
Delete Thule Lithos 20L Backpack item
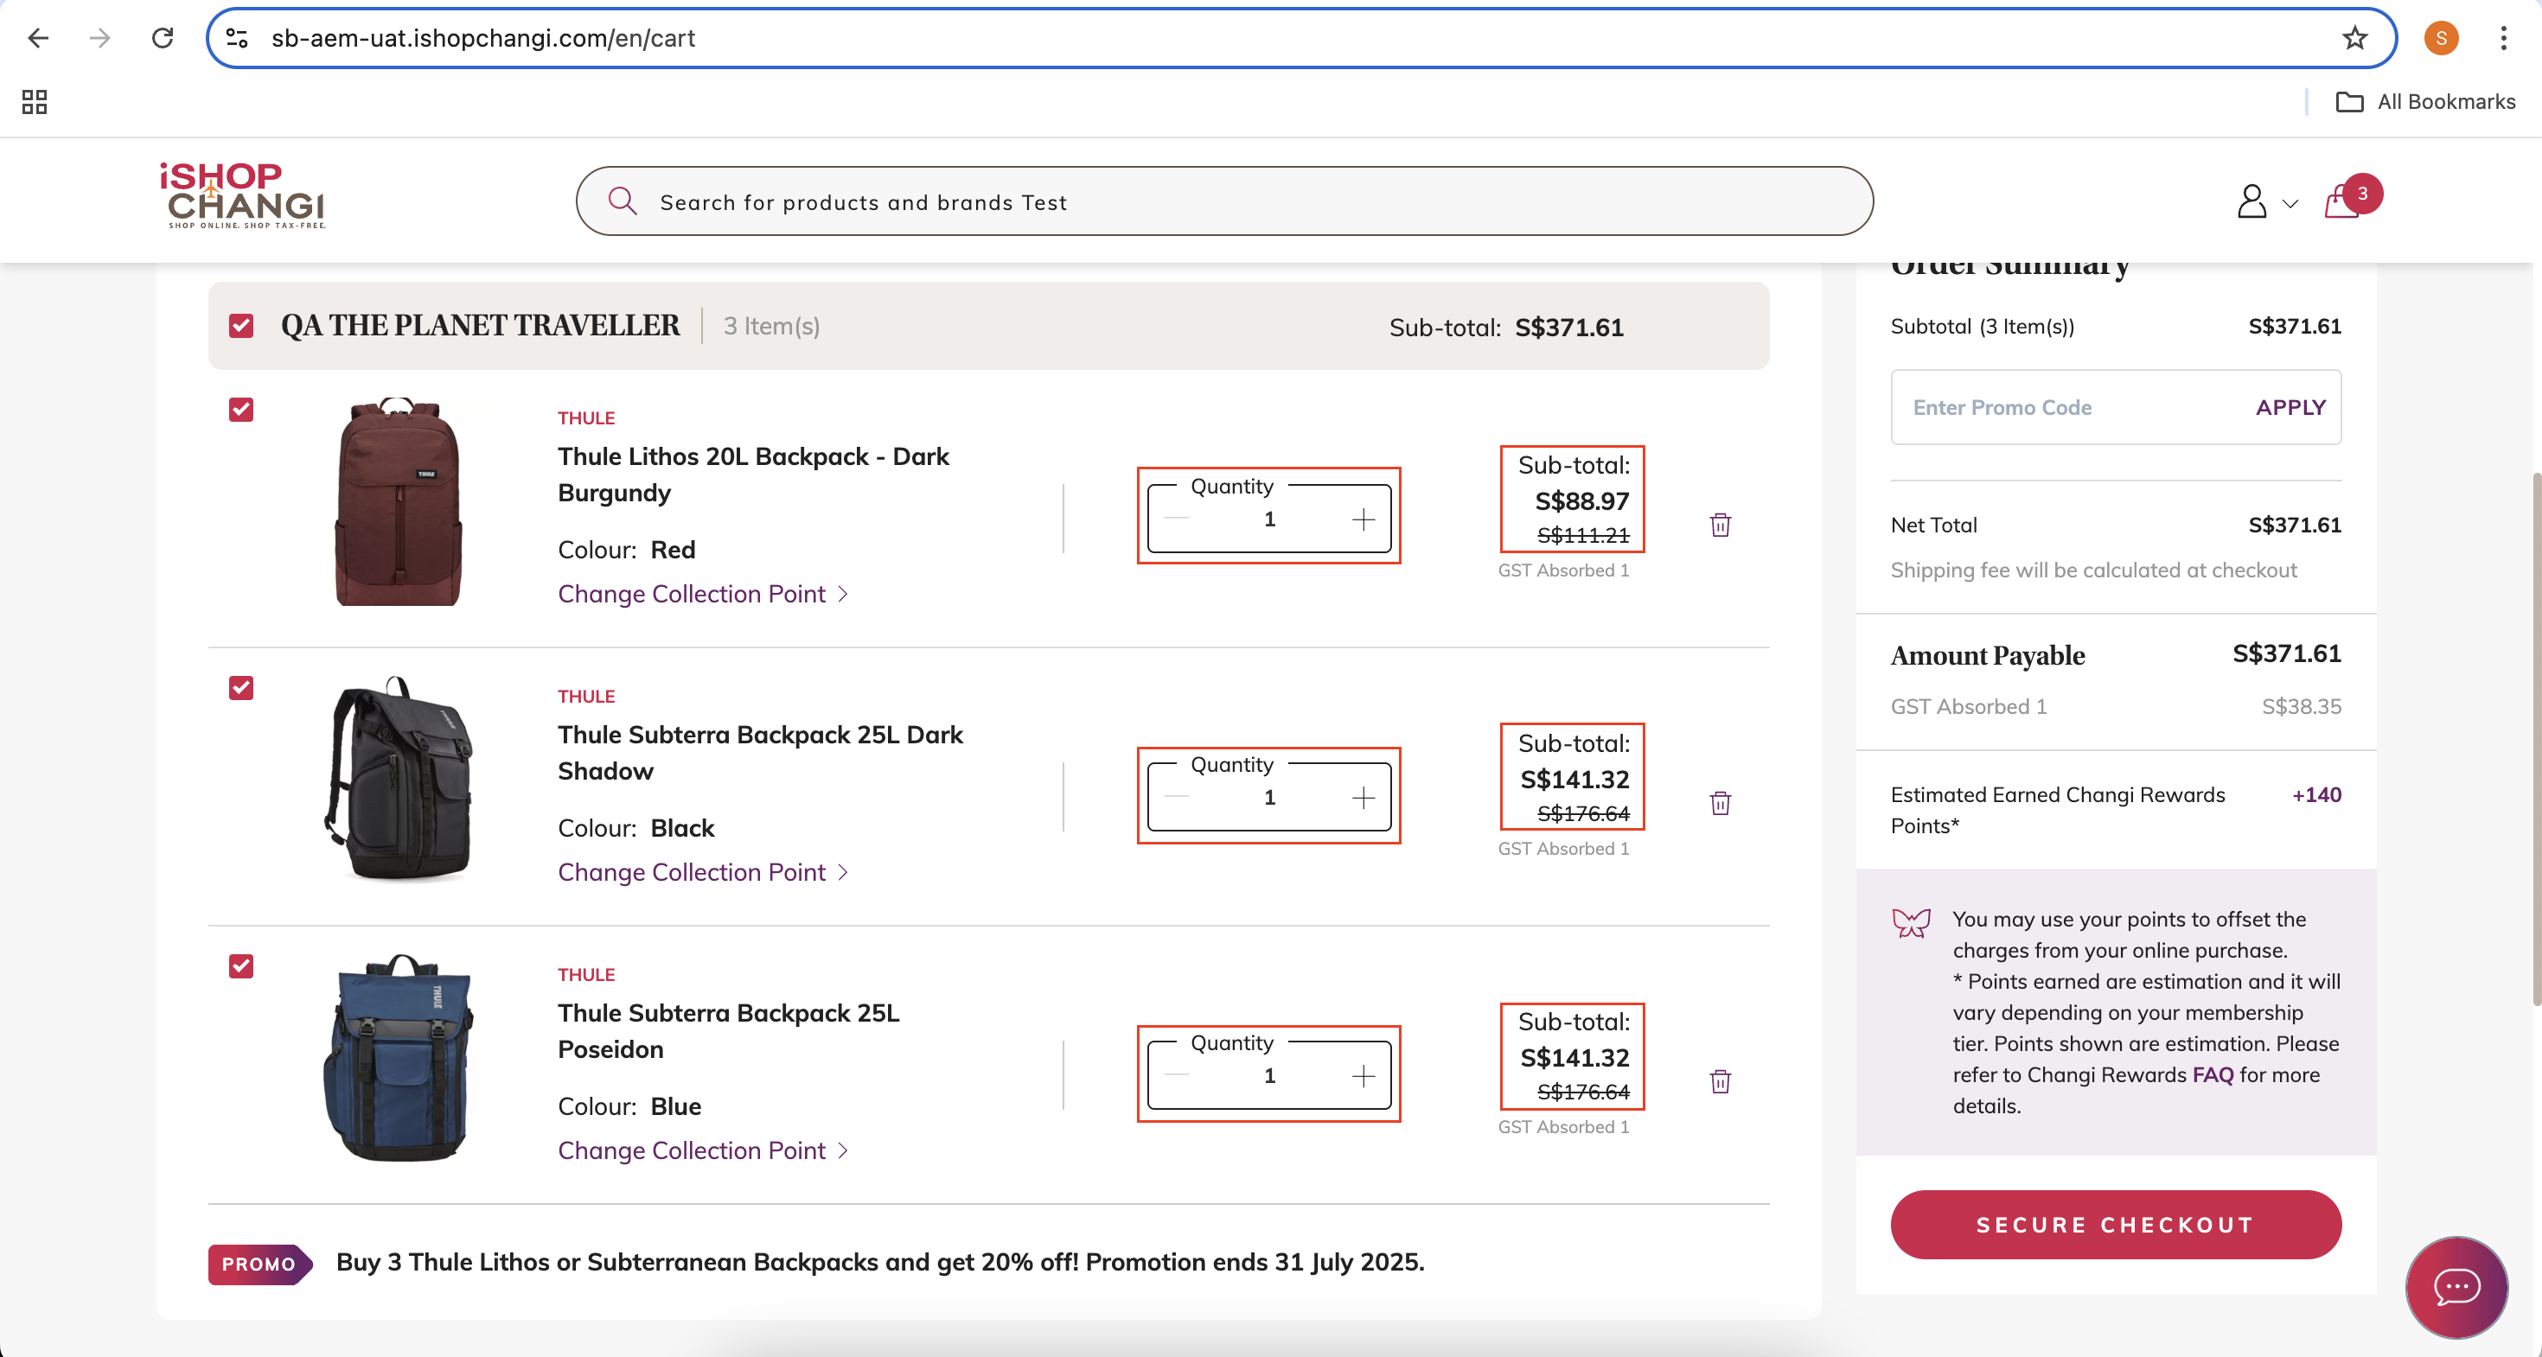1720,525
